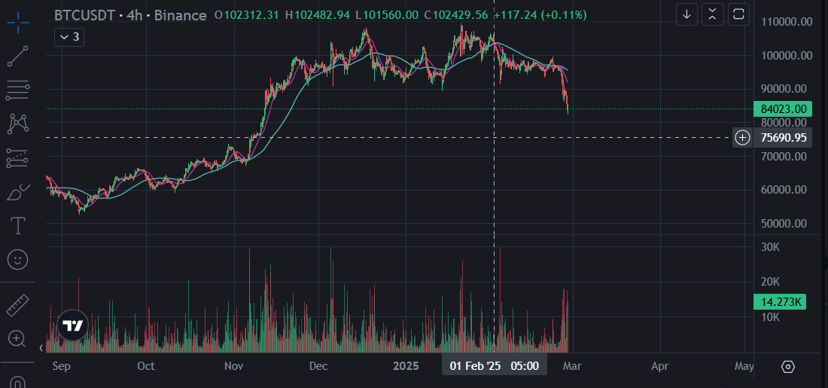Move pane down with arrow button
828x388 pixels.
point(686,14)
